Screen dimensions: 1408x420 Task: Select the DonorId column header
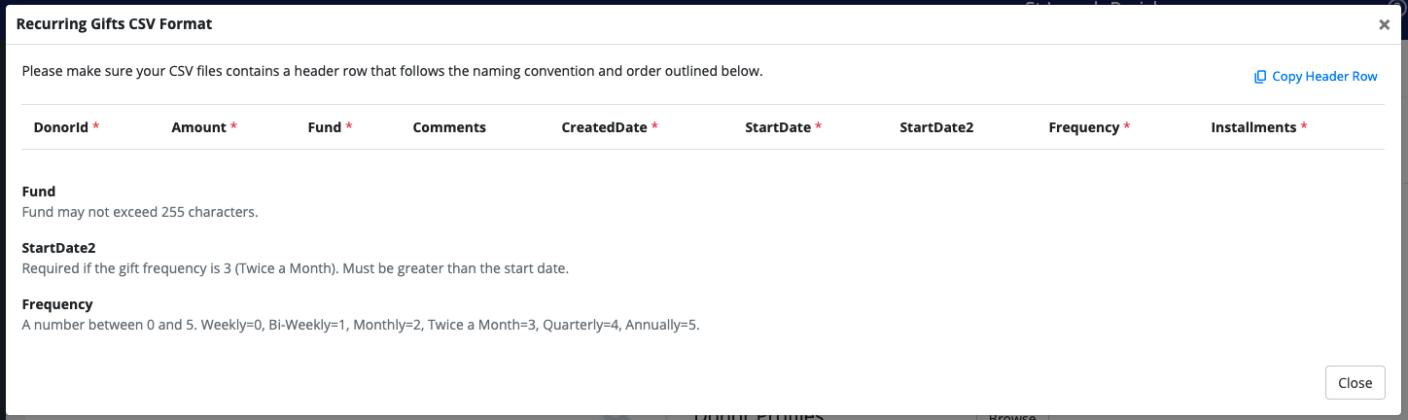pyautogui.click(x=61, y=127)
